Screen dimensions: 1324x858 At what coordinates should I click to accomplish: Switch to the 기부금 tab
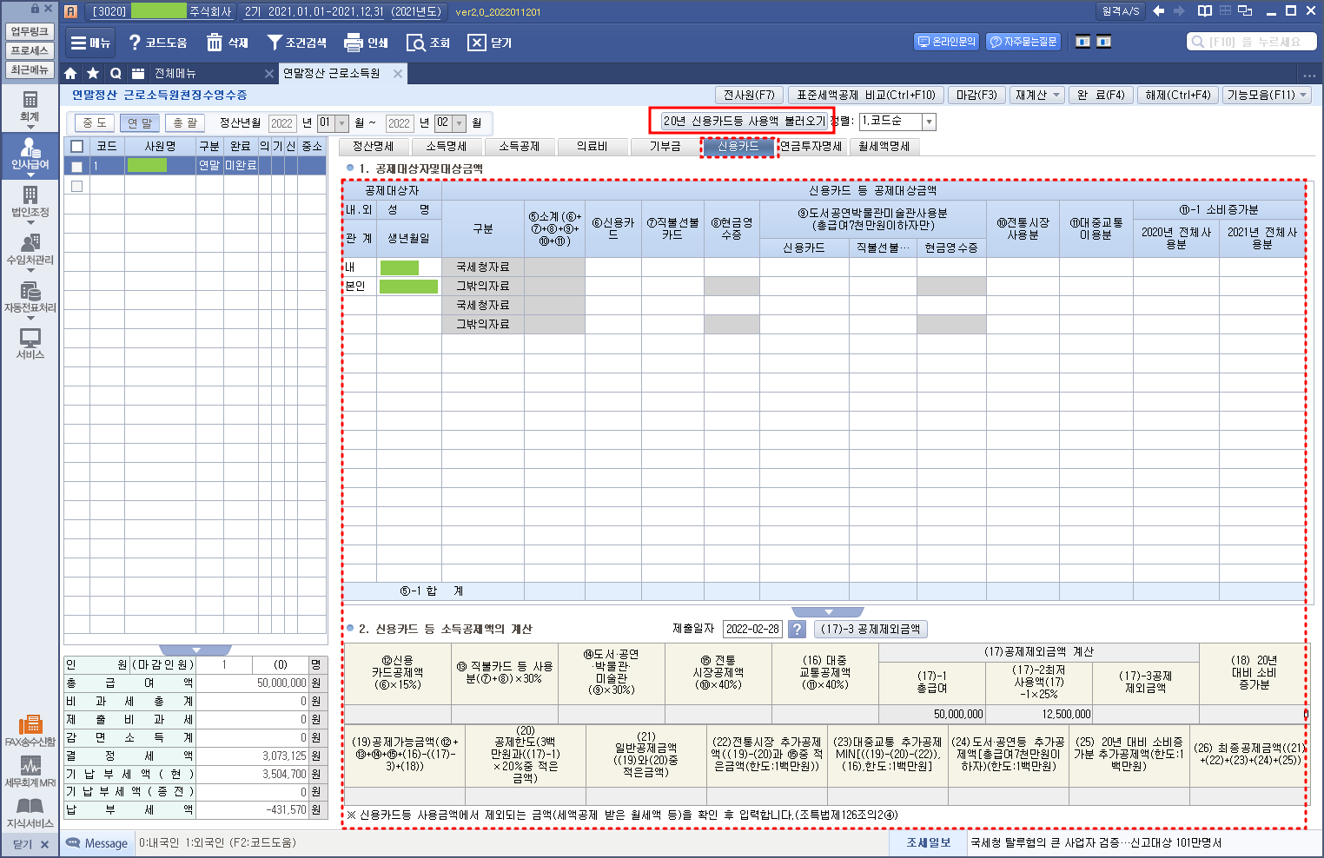pyautogui.click(x=665, y=146)
